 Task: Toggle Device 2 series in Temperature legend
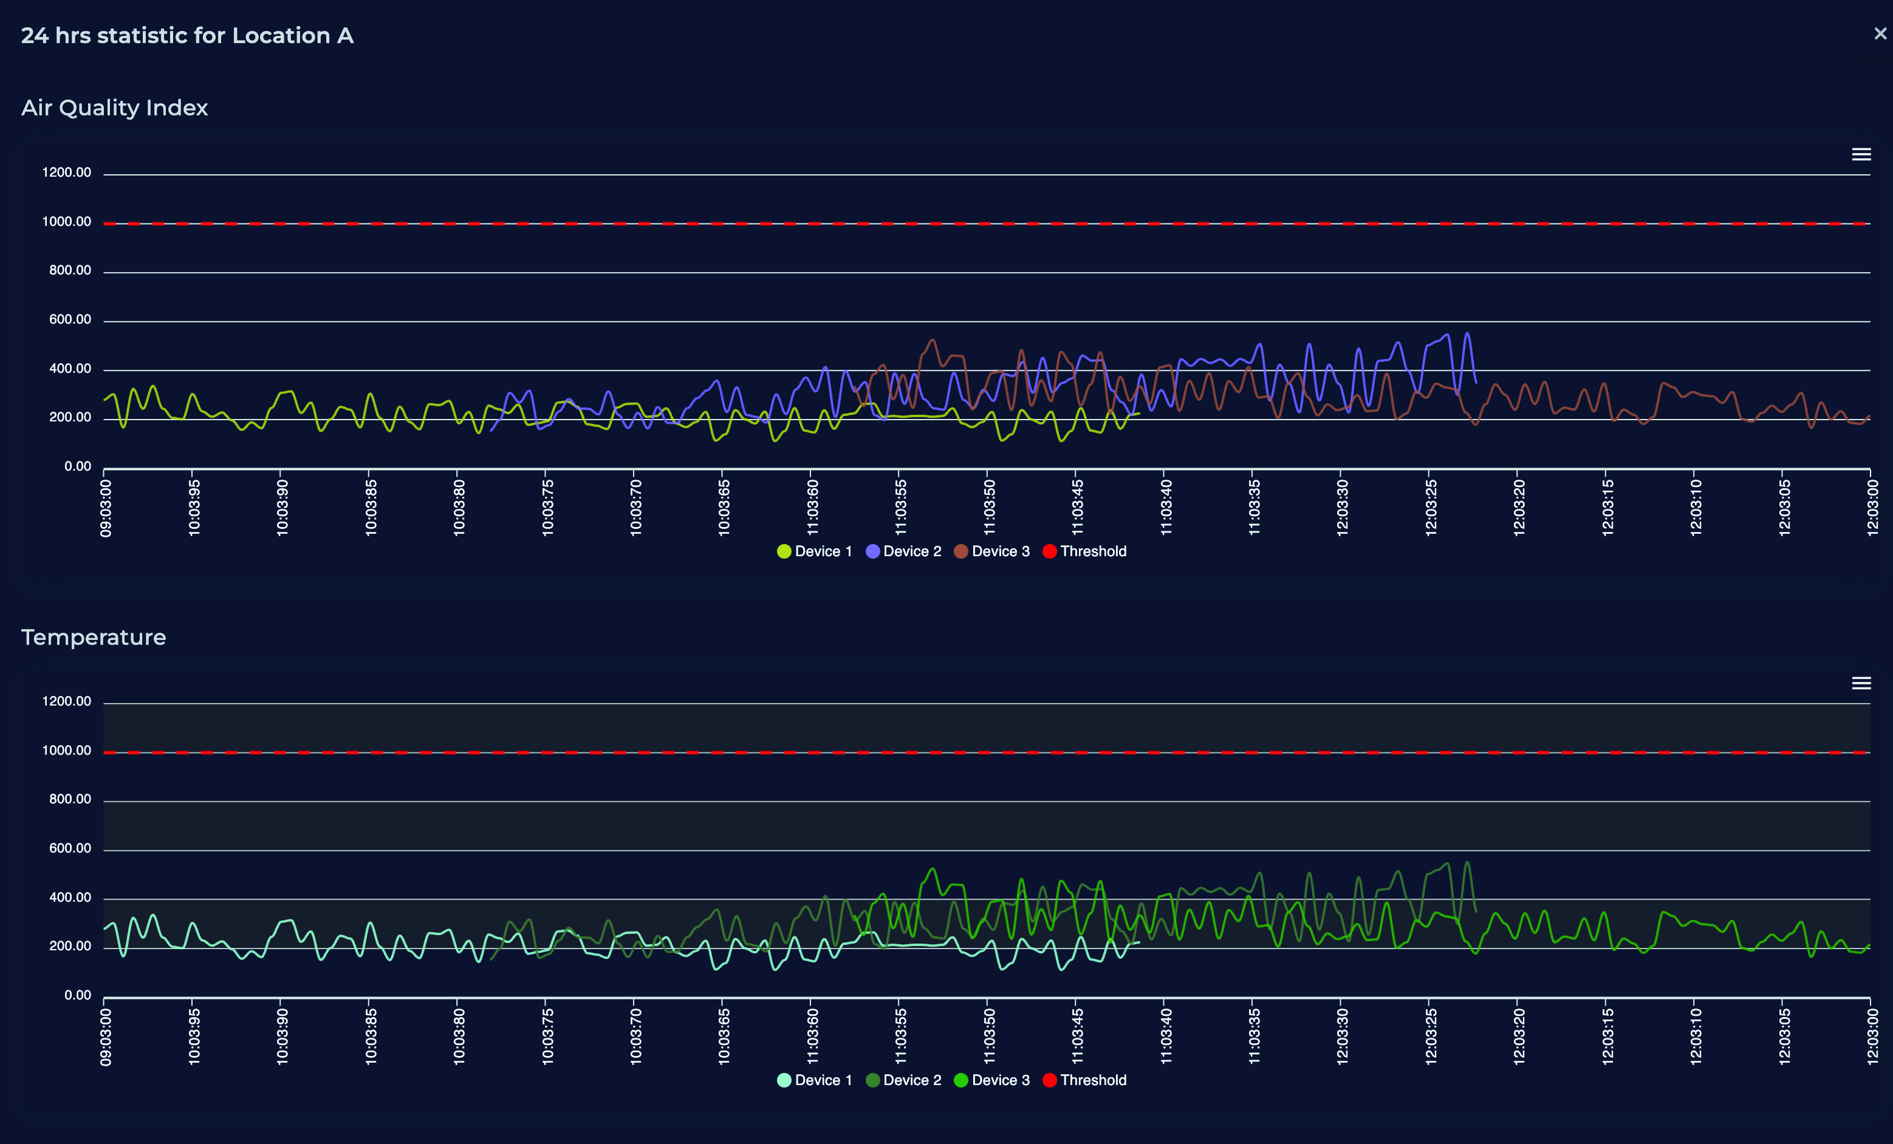point(903,1080)
